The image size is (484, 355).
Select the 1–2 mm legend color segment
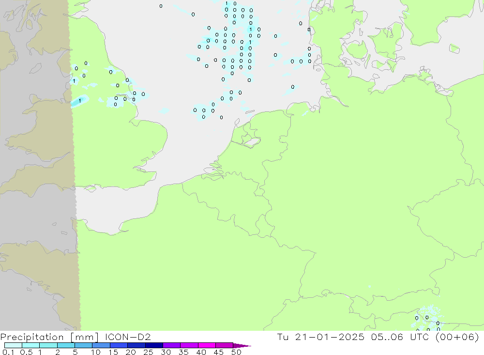[x=48, y=345]
